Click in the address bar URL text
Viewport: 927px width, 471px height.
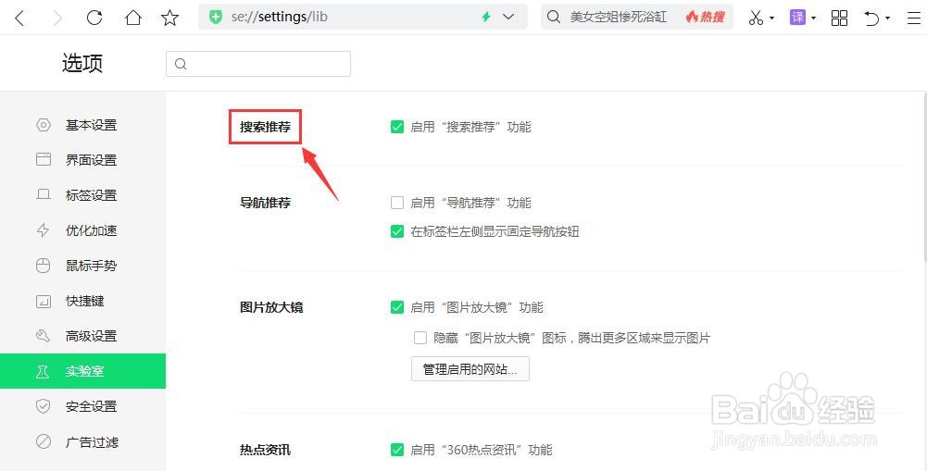pyautogui.click(x=279, y=18)
